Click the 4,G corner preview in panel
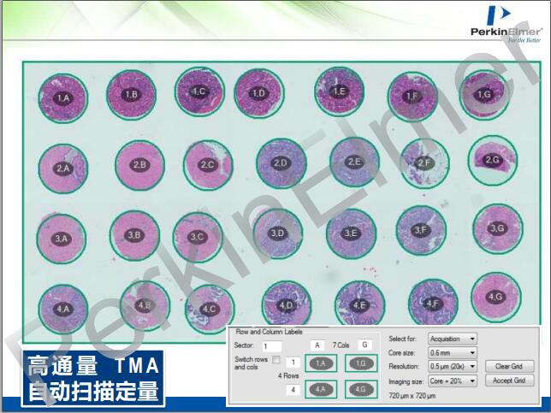 click(x=362, y=389)
